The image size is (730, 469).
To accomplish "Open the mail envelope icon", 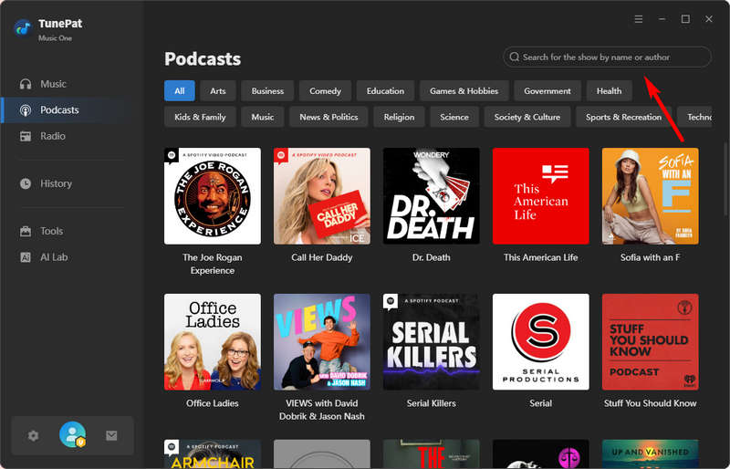I will (x=111, y=436).
